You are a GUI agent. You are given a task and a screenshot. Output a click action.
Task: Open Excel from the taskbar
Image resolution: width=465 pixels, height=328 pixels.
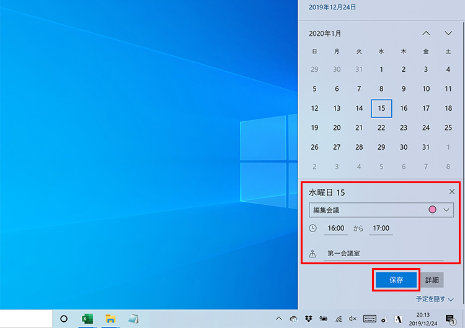point(87,319)
